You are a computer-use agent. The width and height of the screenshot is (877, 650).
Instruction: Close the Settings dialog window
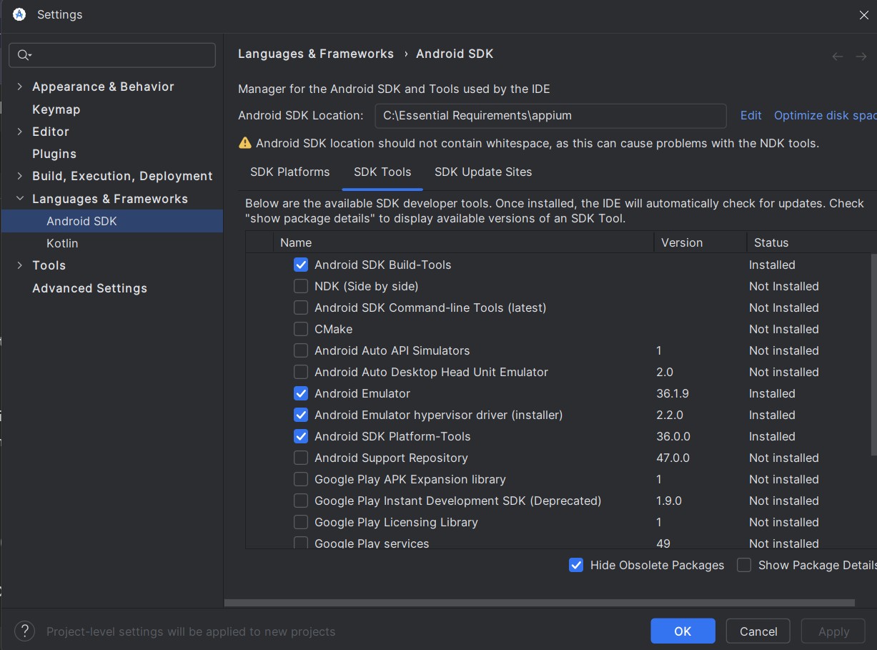(x=863, y=14)
